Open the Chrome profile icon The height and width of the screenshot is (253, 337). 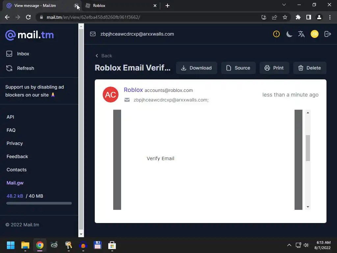point(319,17)
